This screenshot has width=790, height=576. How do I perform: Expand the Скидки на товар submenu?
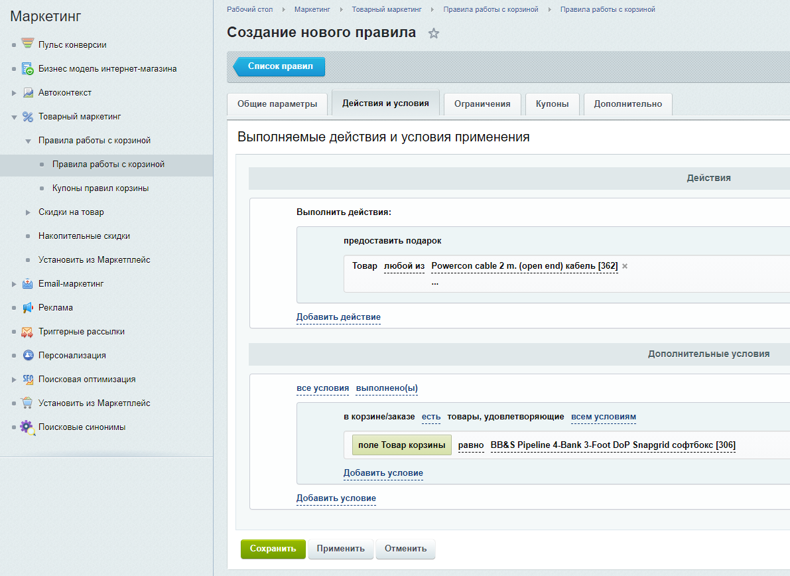(28, 212)
